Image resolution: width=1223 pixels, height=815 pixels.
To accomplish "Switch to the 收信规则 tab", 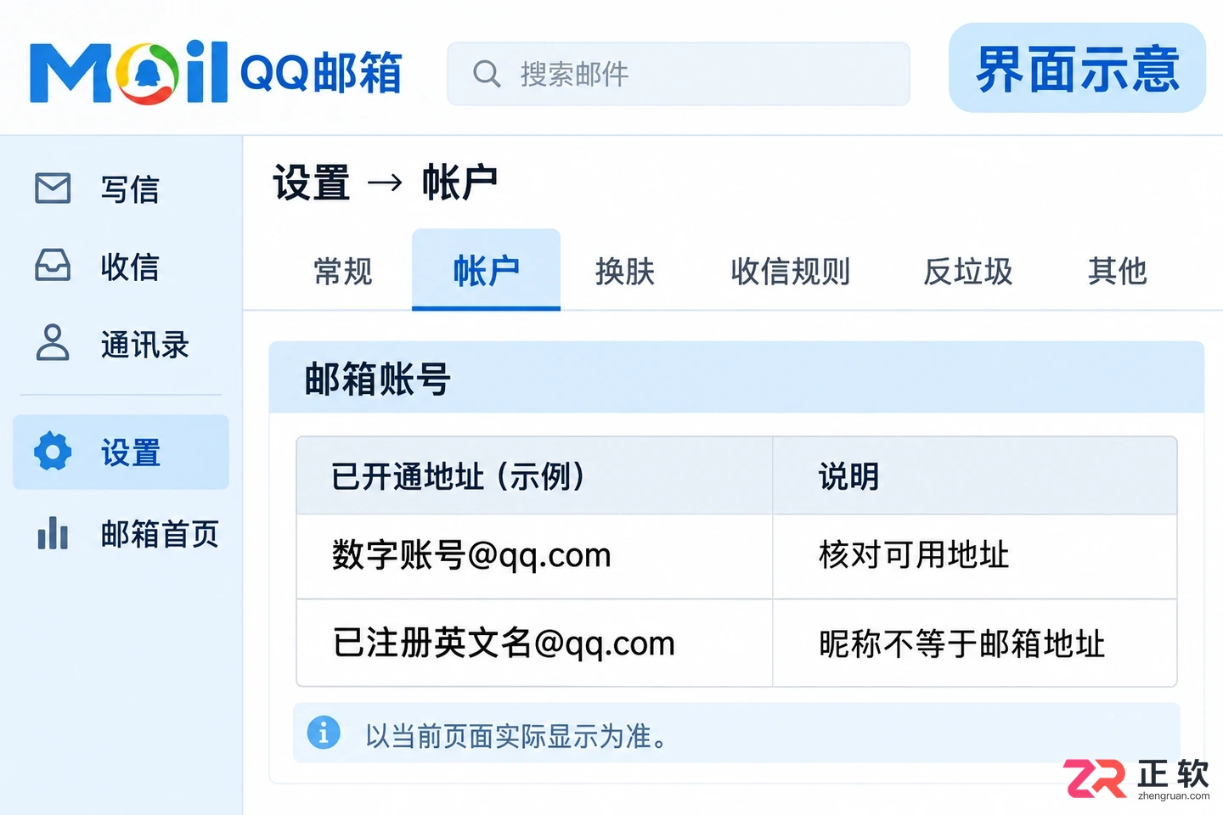I will pyautogui.click(x=791, y=272).
